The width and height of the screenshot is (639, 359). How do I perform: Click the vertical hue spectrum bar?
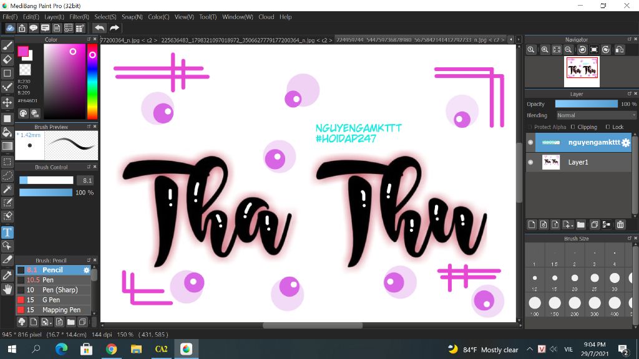click(x=92, y=82)
